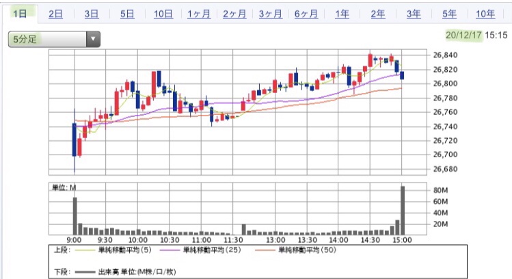The image size is (512, 279).
Task: Show the 2ヶ月 chart range
Action: [234, 14]
